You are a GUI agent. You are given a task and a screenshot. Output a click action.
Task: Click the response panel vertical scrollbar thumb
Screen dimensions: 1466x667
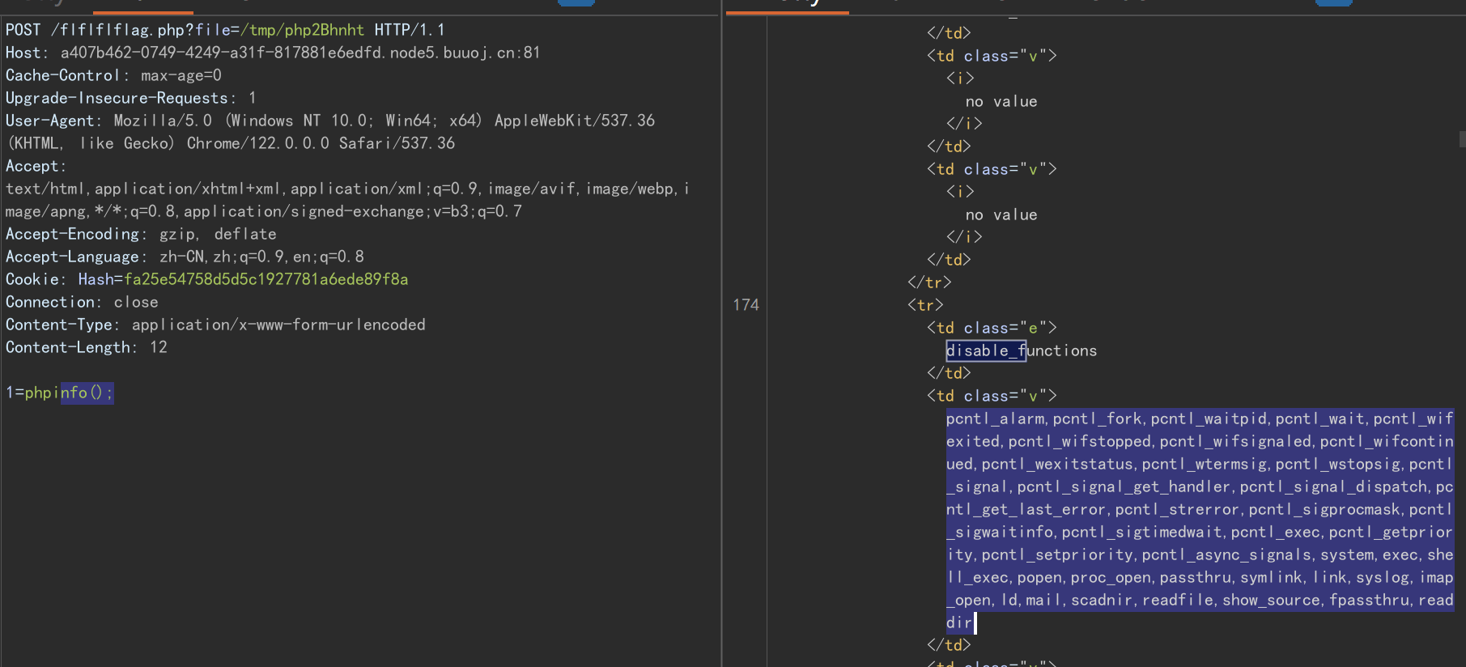pyautogui.click(x=1462, y=139)
